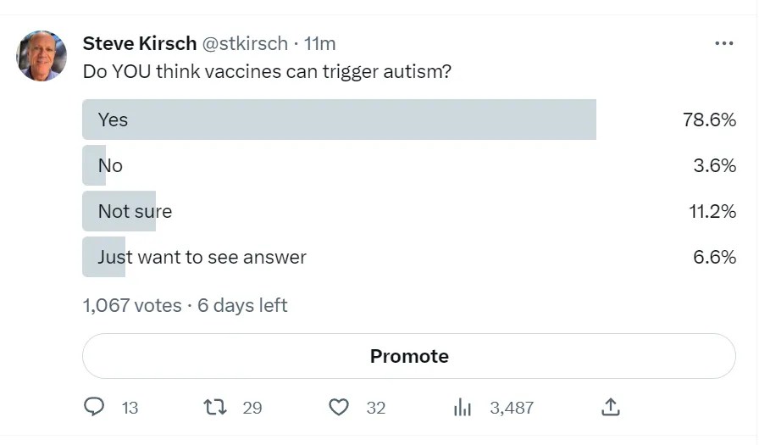Image resolution: width=759 pixels, height=445 pixels.
Task: Click the repost arrows icon
Action: coord(215,408)
